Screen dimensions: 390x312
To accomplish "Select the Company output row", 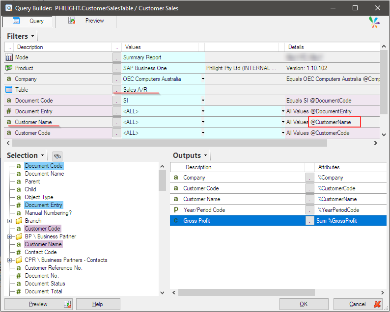I will (x=278, y=178).
